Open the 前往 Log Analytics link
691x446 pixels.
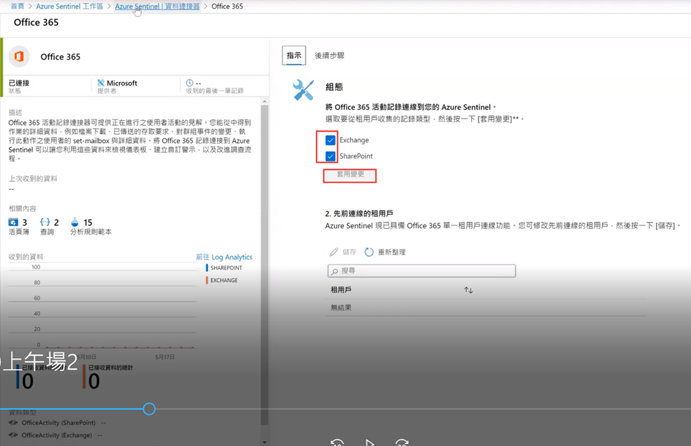pyautogui.click(x=224, y=257)
